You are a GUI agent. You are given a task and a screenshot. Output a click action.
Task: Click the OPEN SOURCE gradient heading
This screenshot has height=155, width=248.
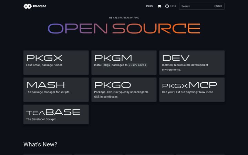[x=124, y=29]
